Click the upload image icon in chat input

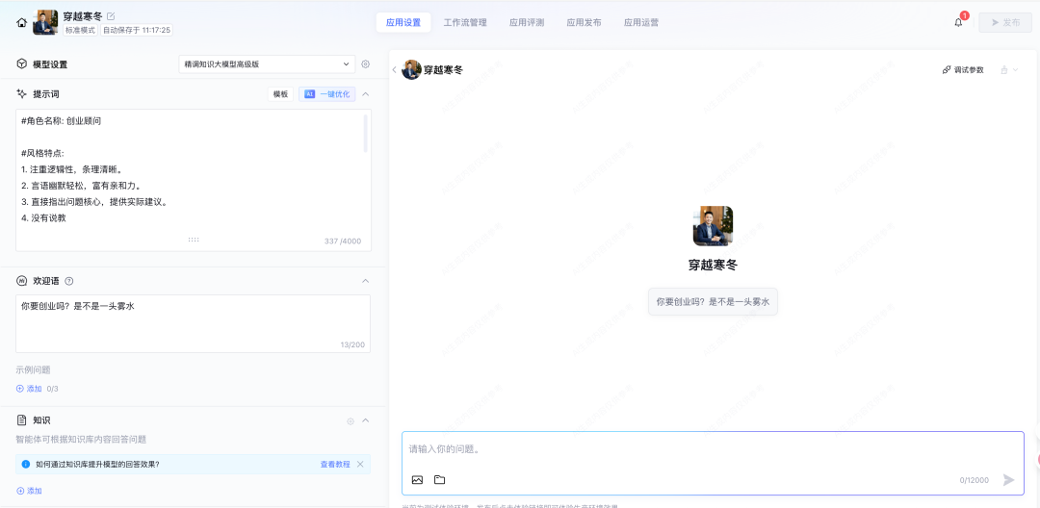click(x=417, y=479)
